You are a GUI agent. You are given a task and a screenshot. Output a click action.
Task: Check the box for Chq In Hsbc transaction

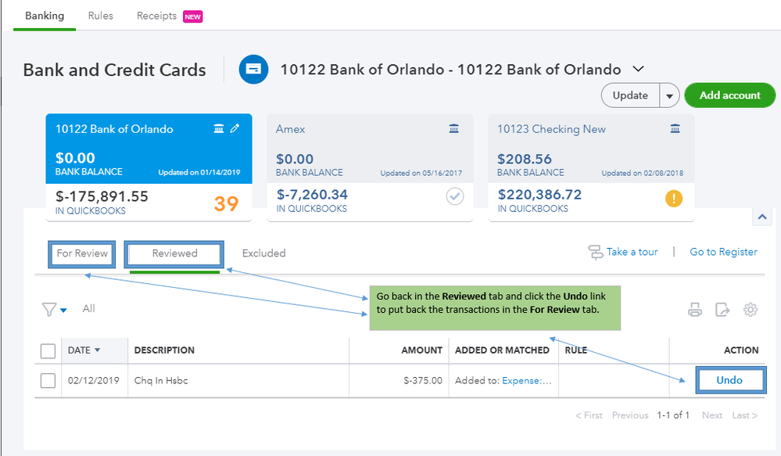coord(48,381)
